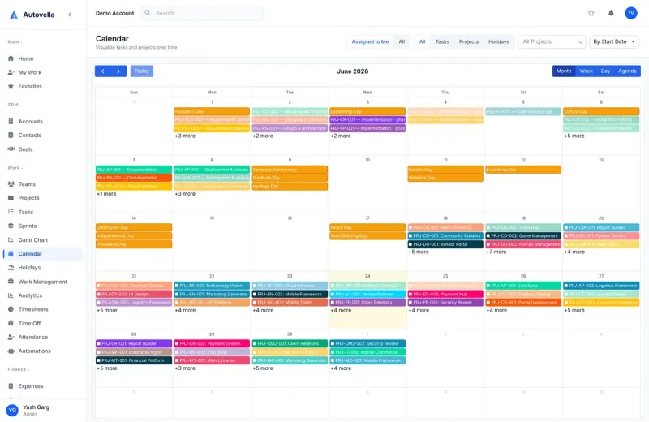Open the Peace Day event
The image size is (649, 422).
367,227
